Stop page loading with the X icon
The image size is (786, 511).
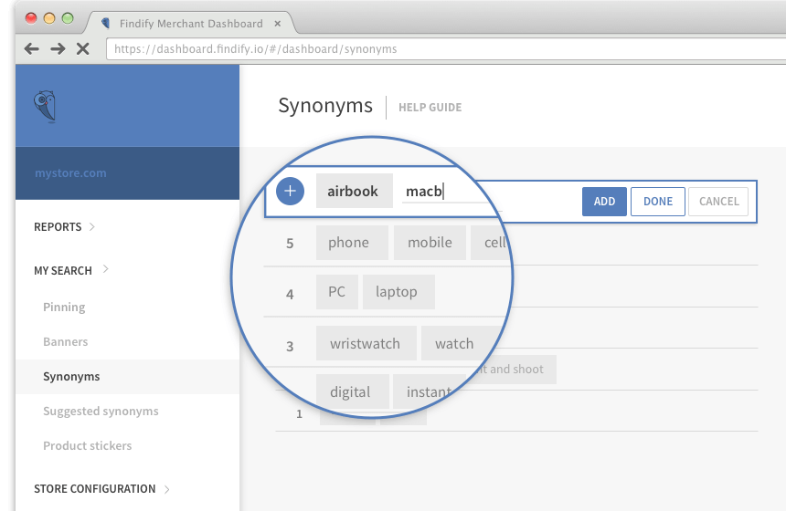83,49
